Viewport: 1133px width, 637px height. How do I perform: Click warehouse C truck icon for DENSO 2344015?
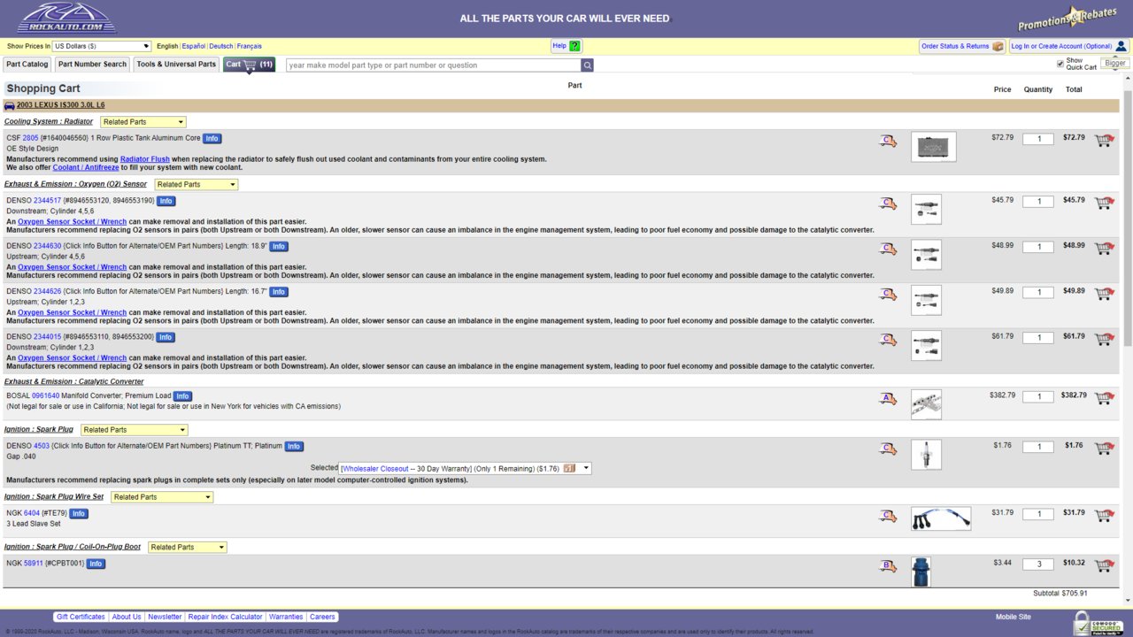click(x=888, y=340)
